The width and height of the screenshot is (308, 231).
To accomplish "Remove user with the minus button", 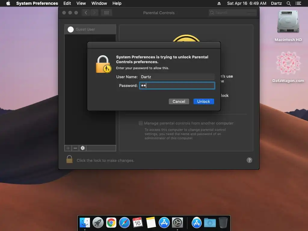I will [75, 148].
